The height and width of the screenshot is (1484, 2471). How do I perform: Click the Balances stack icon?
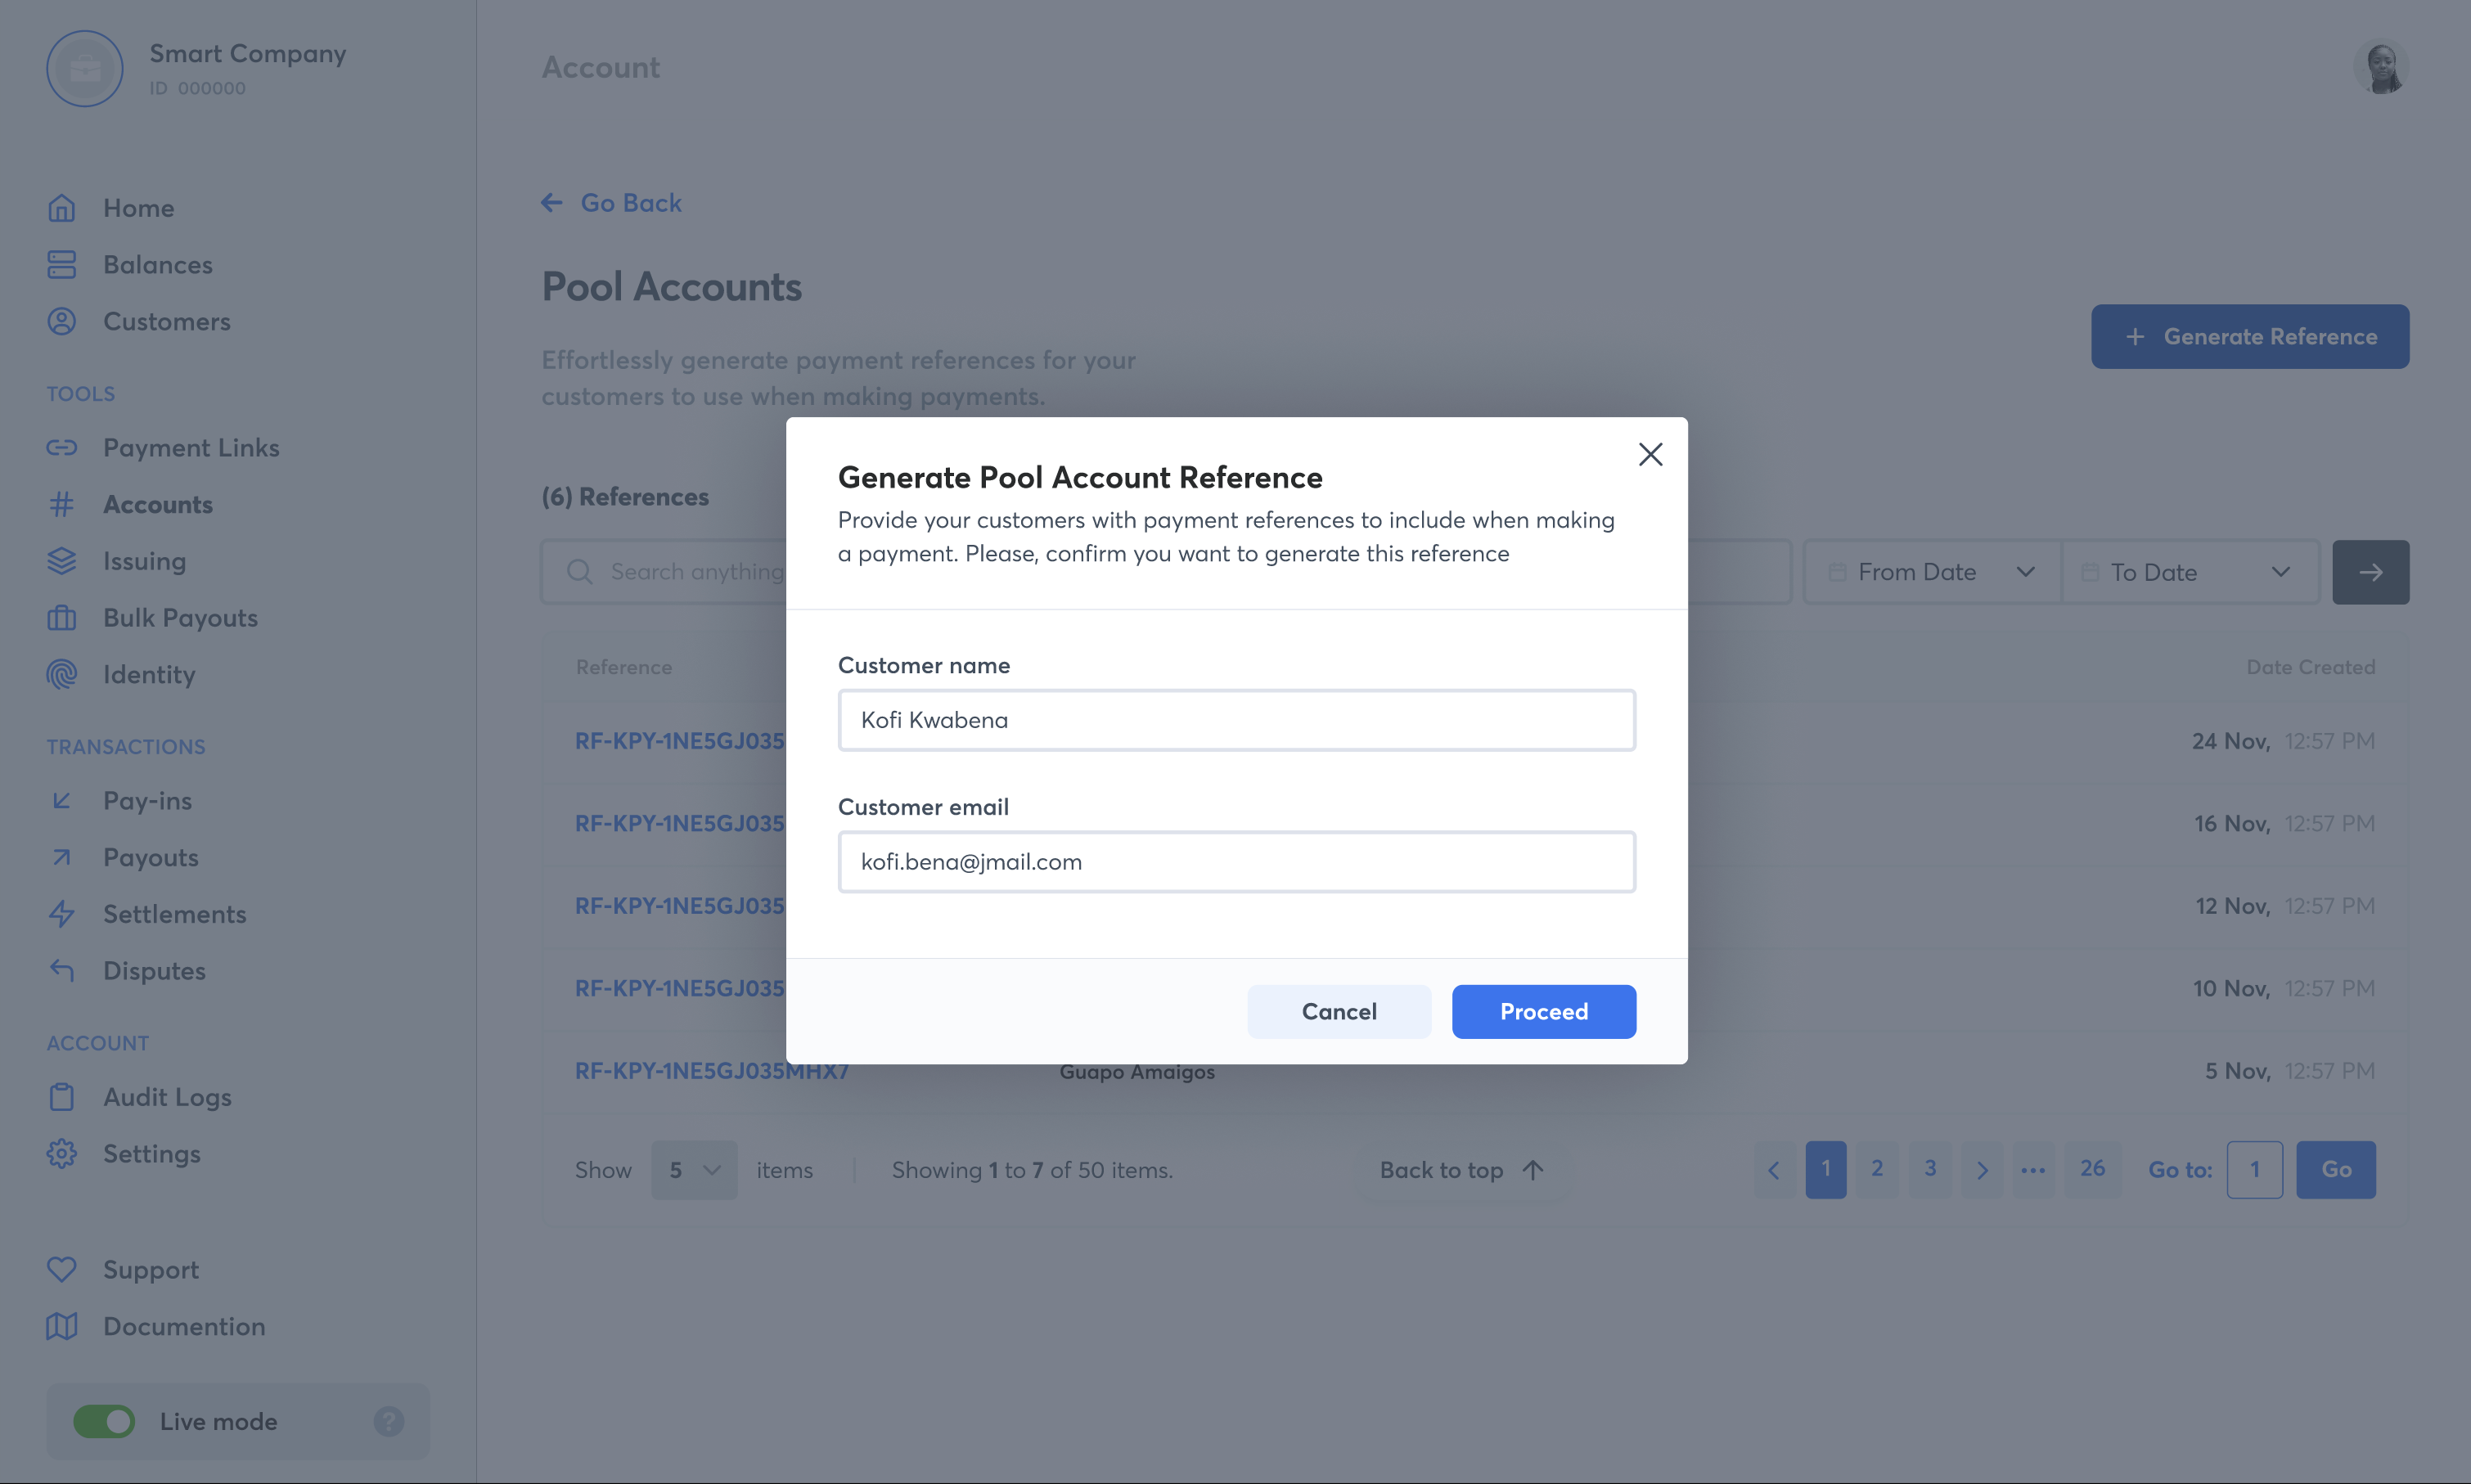(x=62, y=265)
